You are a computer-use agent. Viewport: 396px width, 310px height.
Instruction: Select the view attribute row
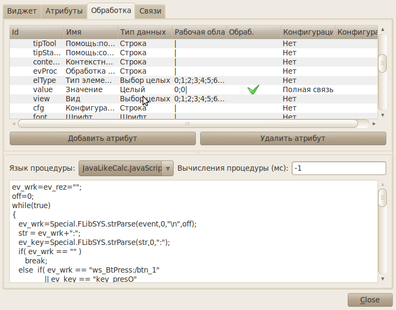point(41,99)
